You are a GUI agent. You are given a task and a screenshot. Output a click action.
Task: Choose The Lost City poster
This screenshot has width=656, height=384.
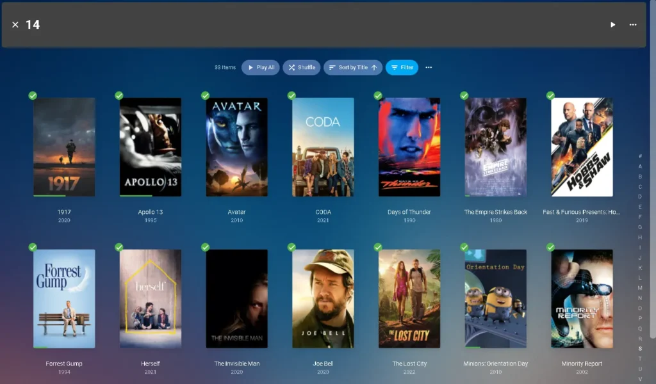pos(409,299)
